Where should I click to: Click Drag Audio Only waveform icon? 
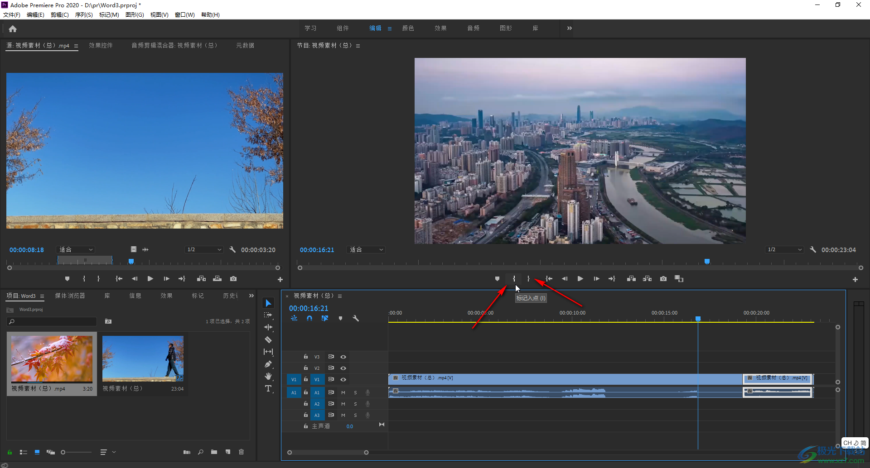145,249
